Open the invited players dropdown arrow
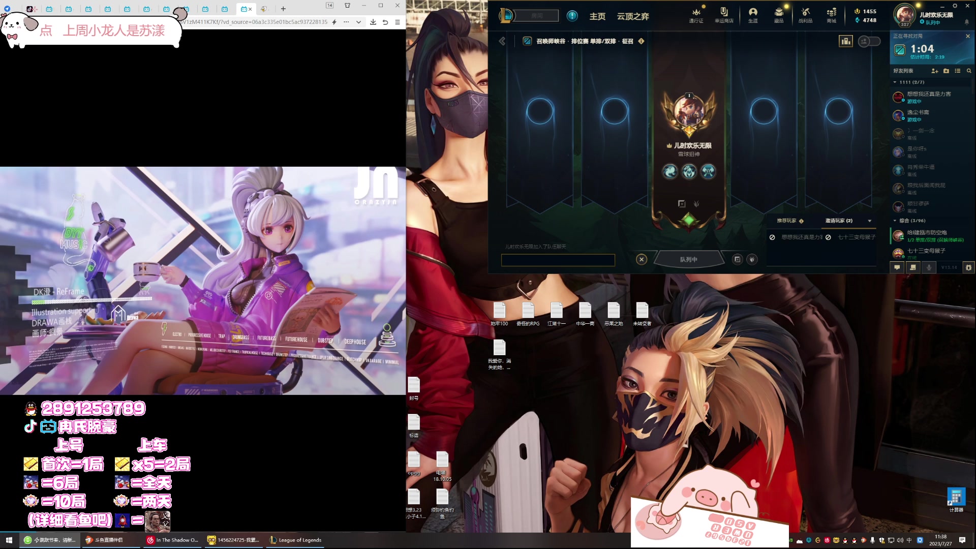The height and width of the screenshot is (549, 976). coord(870,221)
